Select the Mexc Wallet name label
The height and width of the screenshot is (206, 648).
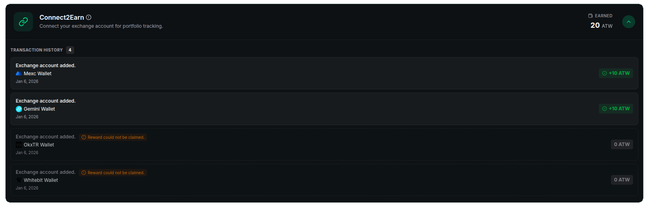click(37, 74)
